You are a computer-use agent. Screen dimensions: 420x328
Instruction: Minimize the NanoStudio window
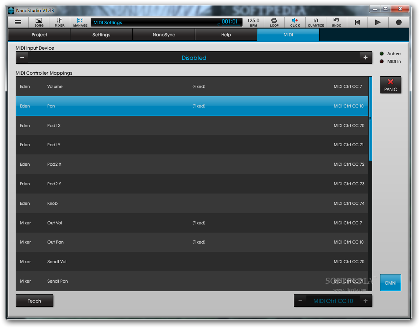375,9
